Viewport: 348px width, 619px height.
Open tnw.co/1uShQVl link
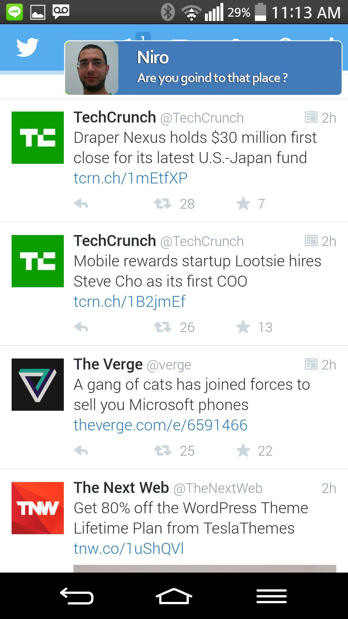pyautogui.click(x=128, y=548)
